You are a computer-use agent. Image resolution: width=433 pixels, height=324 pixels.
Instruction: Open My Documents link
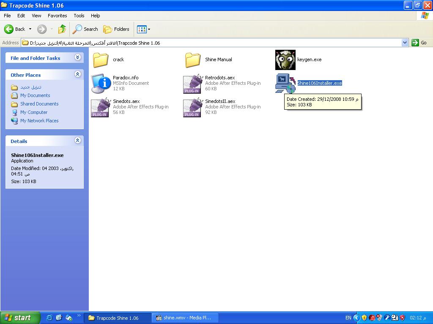pos(35,95)
